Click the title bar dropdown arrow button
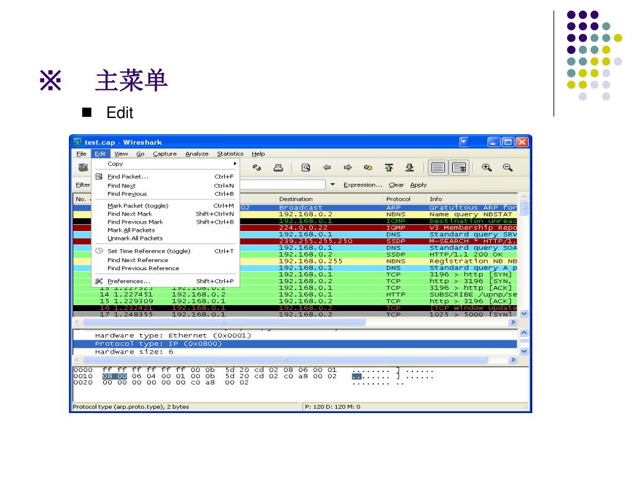 464,142
